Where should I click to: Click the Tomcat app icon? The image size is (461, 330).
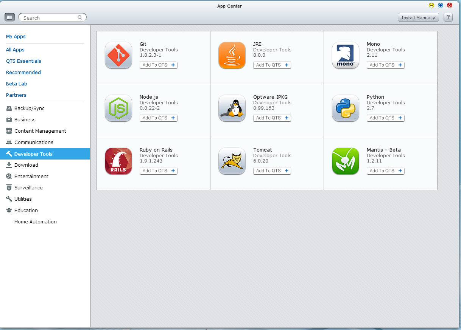click(x=232, y=161)
